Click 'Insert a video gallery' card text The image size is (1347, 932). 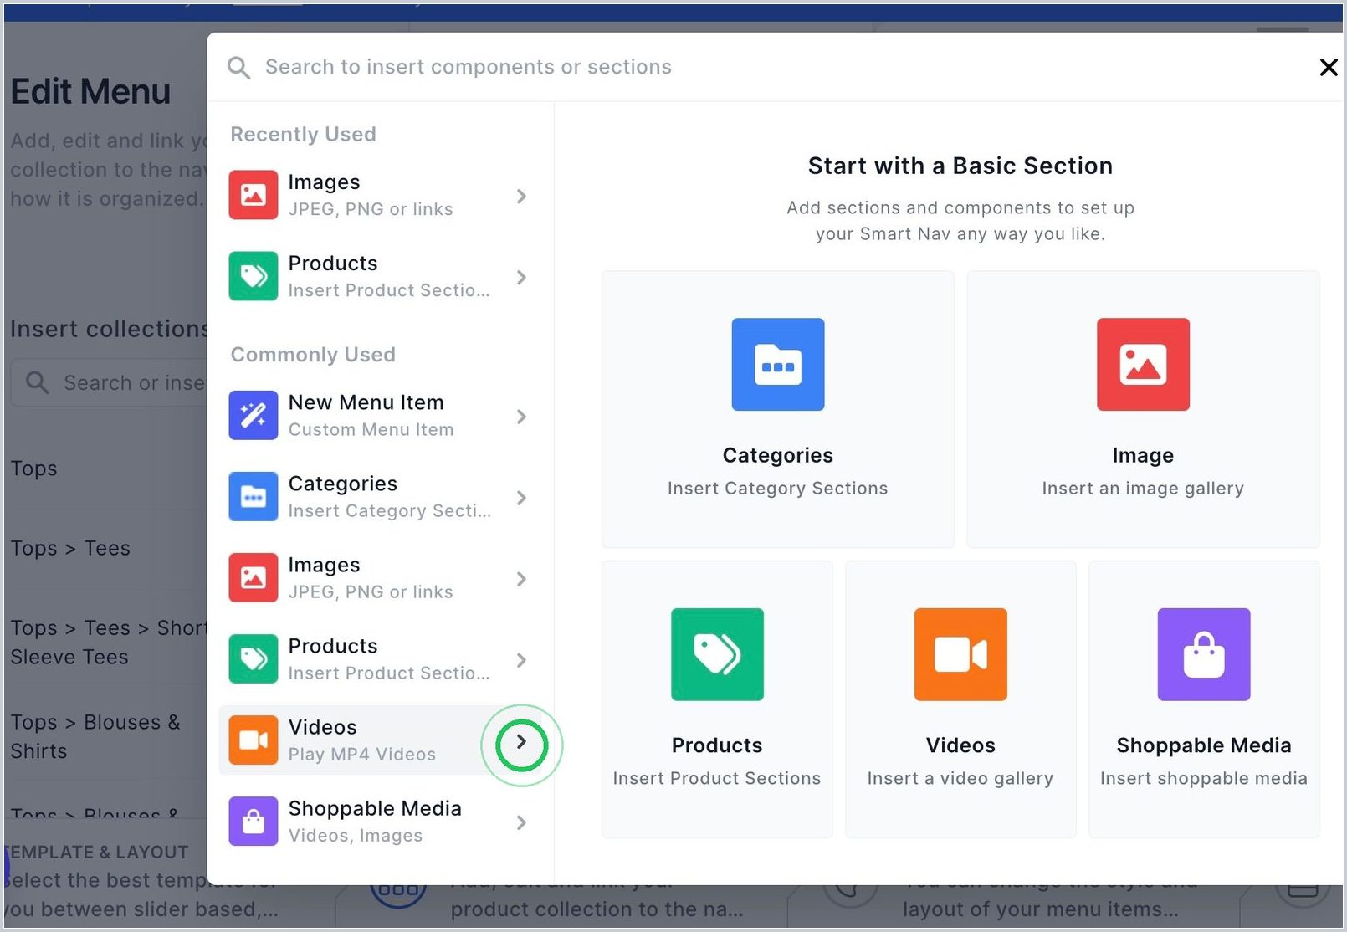[960, 779]
